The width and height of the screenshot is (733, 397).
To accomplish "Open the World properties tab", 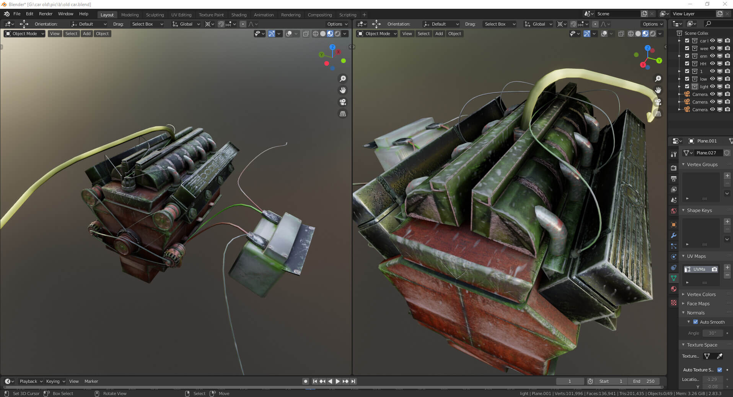I will point(674,211).
